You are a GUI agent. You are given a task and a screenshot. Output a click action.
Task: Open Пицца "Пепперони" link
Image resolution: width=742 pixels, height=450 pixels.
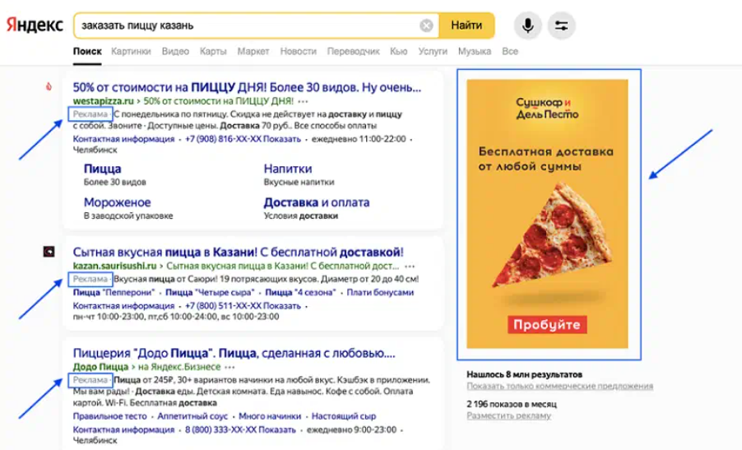[114, 292]
